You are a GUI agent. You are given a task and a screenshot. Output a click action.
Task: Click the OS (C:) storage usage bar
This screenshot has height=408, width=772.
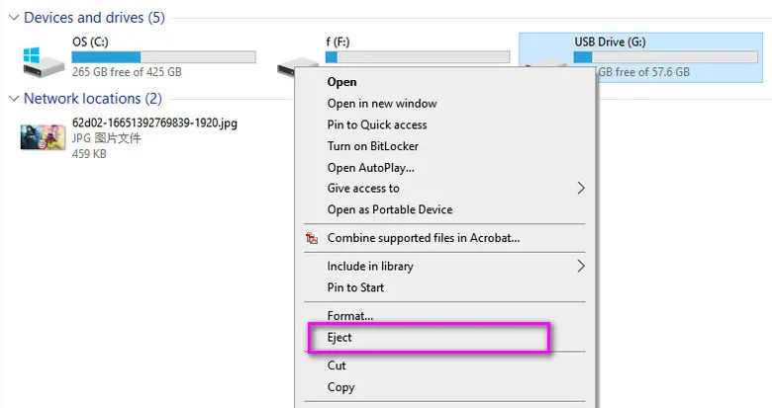tap(164, 57)
